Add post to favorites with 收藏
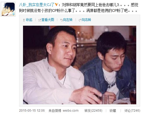The width and height of the screenshot is (142, 114). point(113,111)
